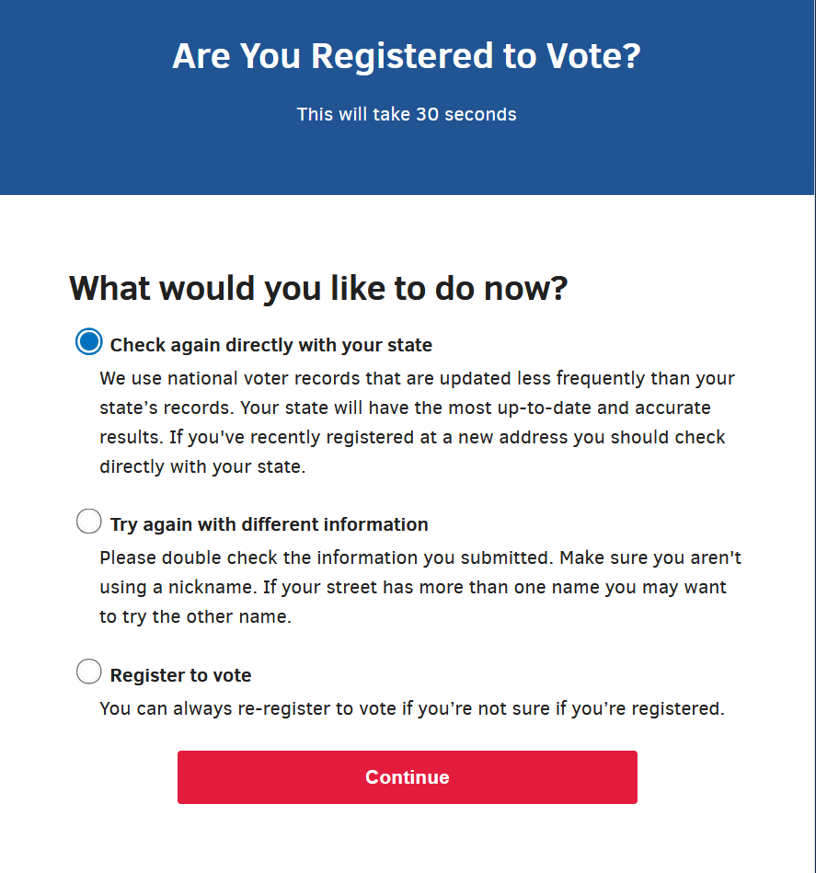The height and width of the screenshot is (873, 816).
Task: Click the bold "Check again directly with your state" label
Action: (270, 345)
